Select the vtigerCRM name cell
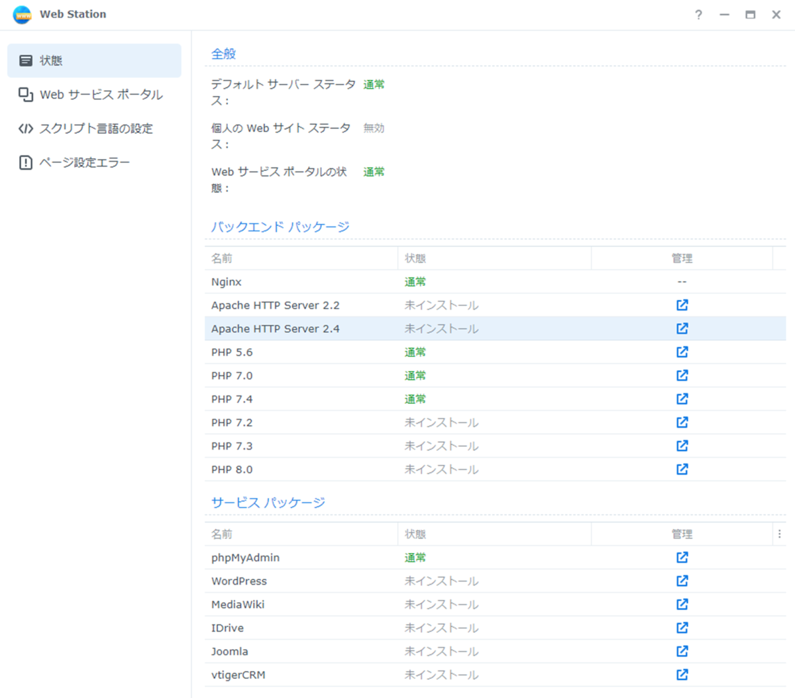 coord(238,675)
